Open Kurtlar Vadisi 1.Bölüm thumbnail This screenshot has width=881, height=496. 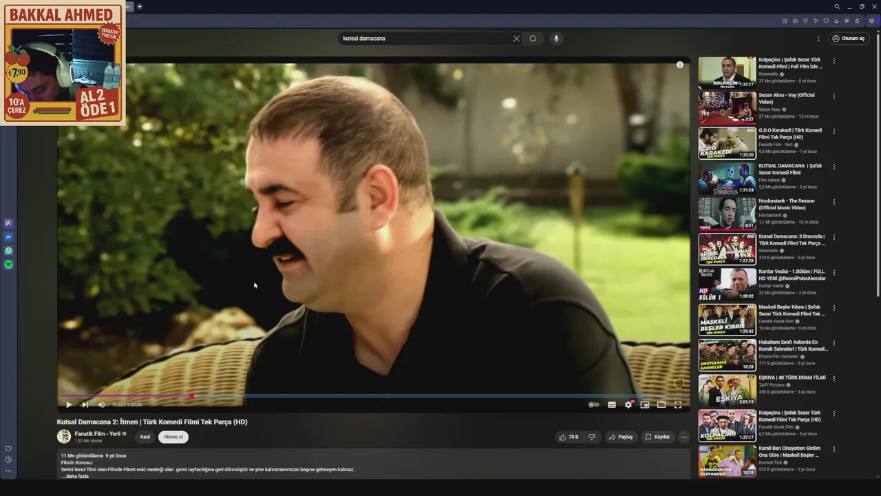pos(727,284)
